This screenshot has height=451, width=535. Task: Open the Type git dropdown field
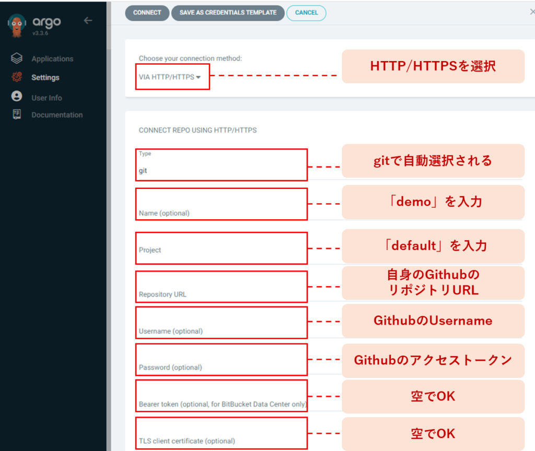pyautogui.click(x=221, y=170)
